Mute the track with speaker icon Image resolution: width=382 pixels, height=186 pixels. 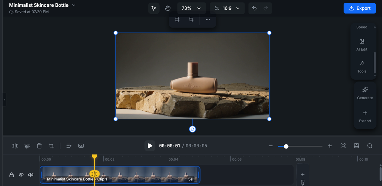coord(31,175)
